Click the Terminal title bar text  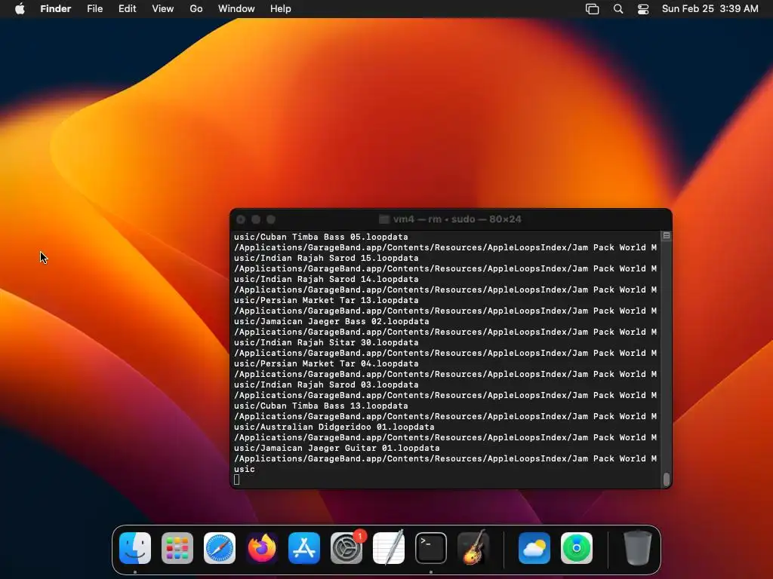(x=457, y=219)
